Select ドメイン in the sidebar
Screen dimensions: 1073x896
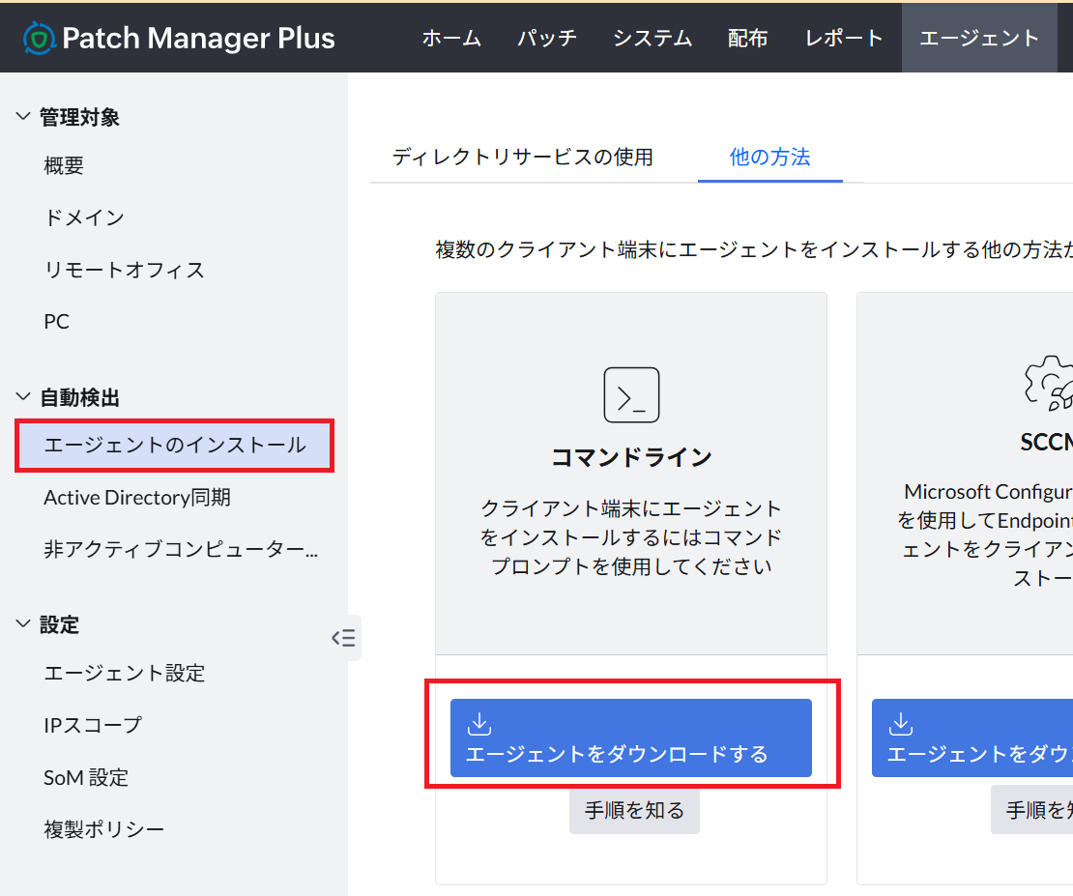point(84,217)
